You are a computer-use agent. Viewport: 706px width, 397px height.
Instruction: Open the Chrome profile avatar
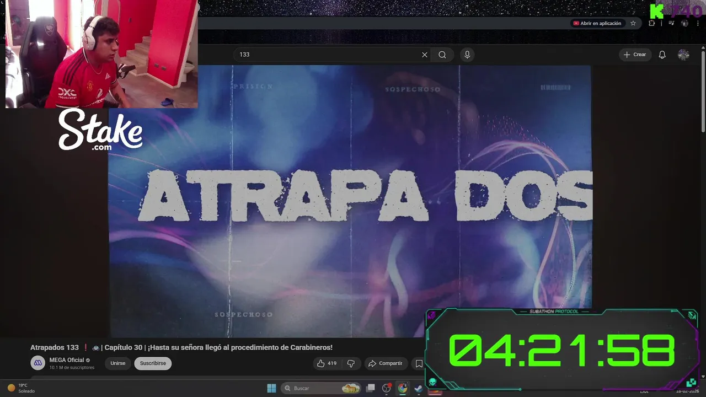click(x=684, y=23)
